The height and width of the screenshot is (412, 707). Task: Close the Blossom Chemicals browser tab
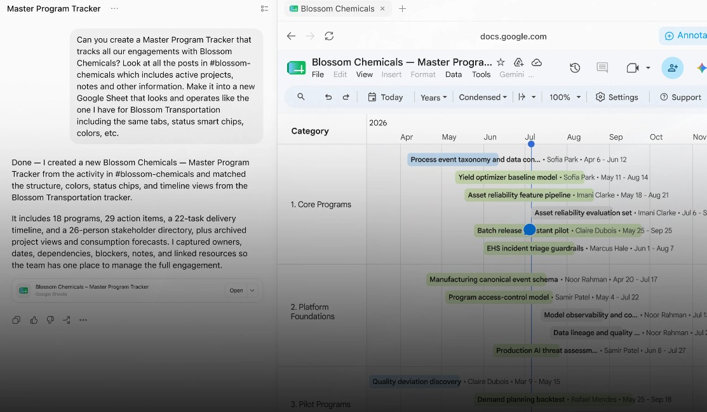382,8
